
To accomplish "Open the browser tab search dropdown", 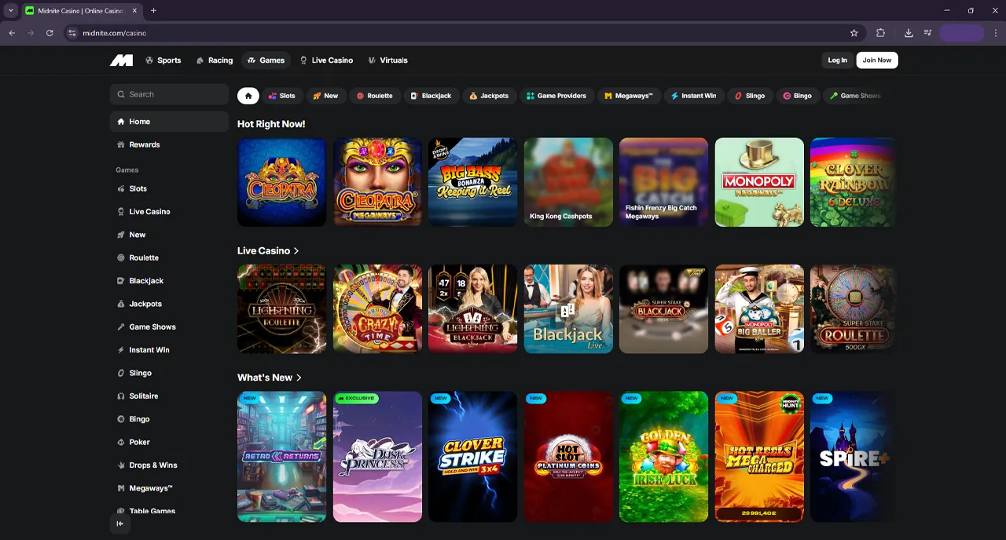I will pos(11,11).
